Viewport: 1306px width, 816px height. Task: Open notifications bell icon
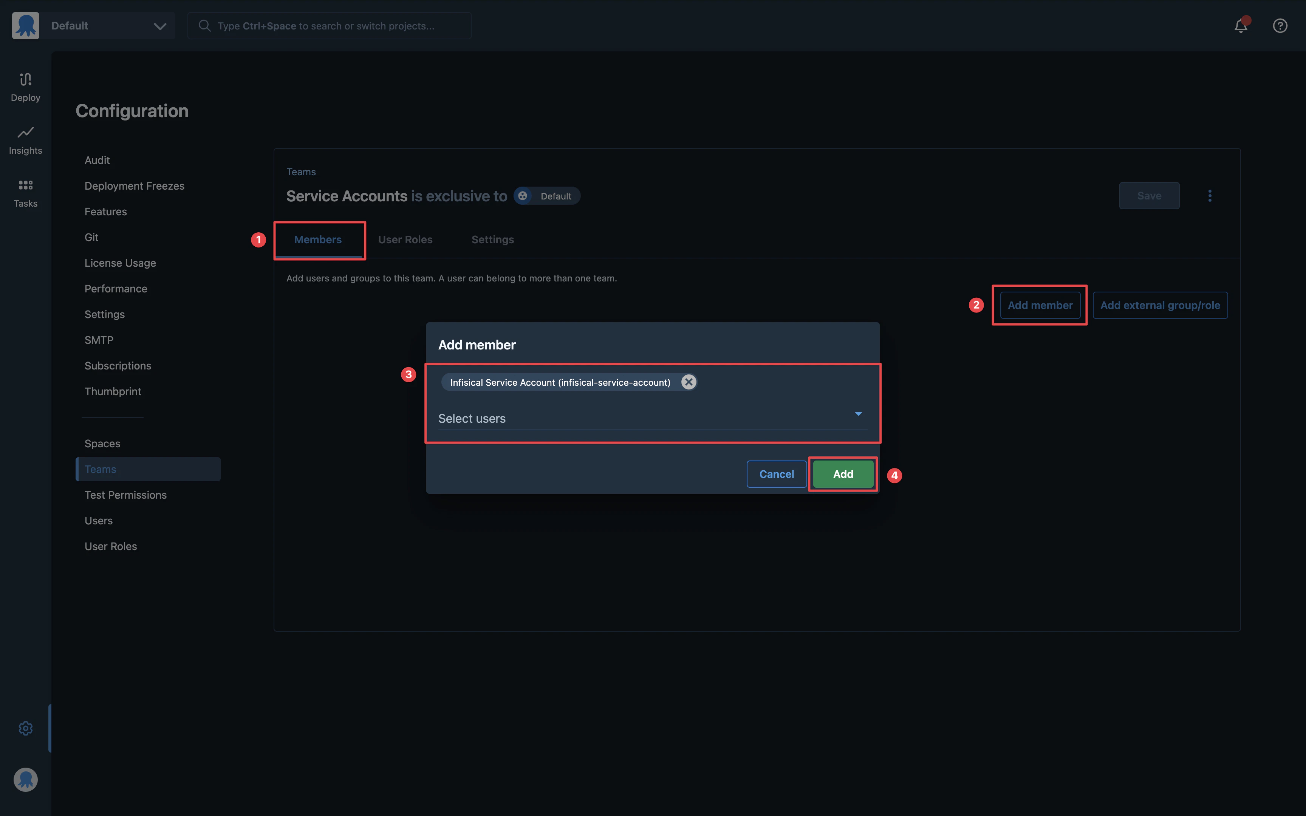tap(1241, 25)
